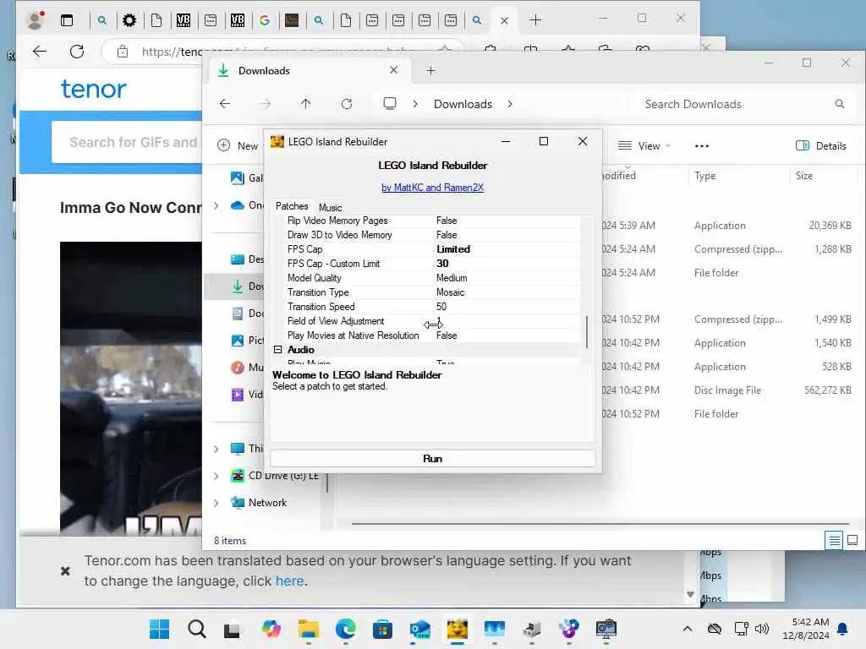Reload the tenor page in Edge

77,52
